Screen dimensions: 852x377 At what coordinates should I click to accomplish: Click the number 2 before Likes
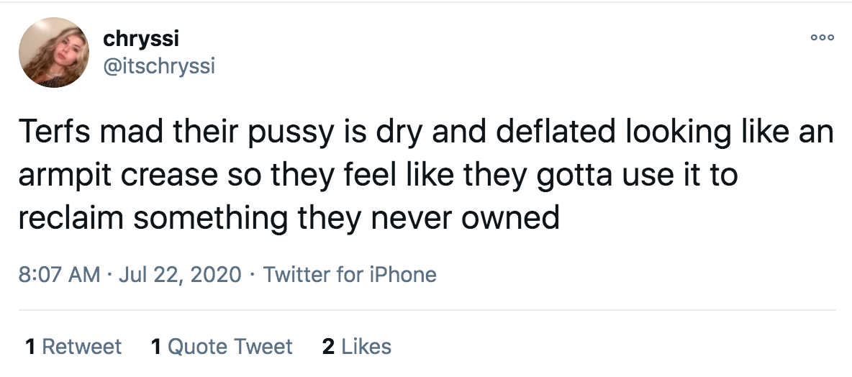[328, 347]
